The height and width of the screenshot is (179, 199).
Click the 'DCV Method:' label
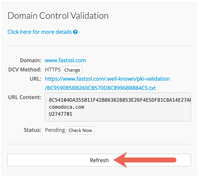point(25,70)
